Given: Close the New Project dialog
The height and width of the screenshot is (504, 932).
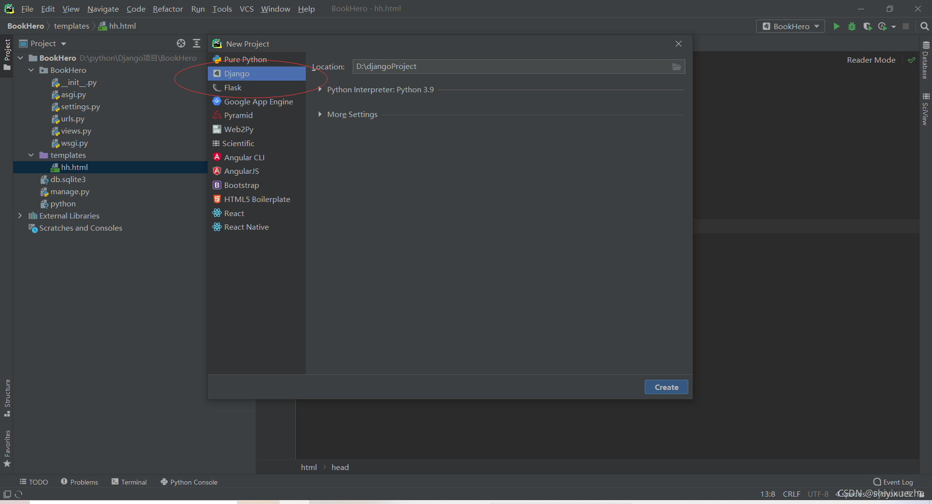Looking at the screenshot, I should (679, 44).
